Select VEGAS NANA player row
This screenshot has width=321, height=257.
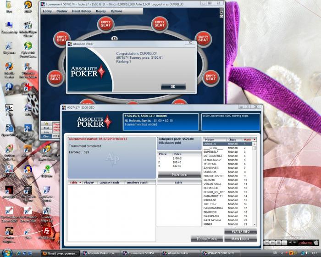pyautogui.click(x=227, y=184)
